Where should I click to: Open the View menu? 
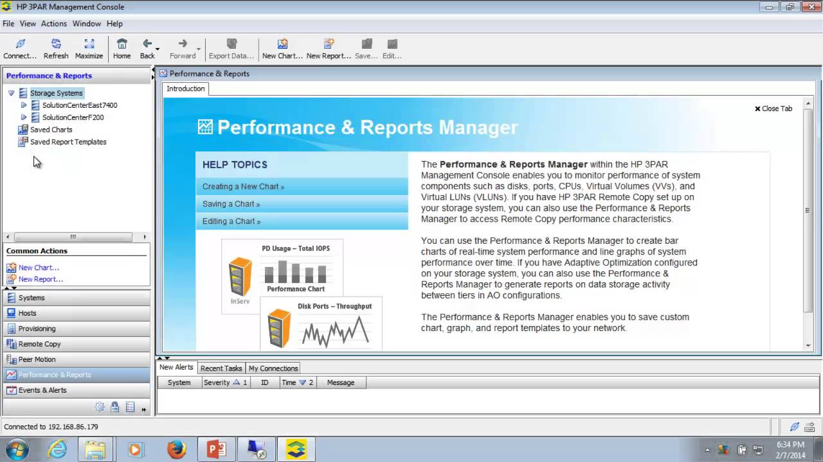pyautogui.click(x=28, y=24)
